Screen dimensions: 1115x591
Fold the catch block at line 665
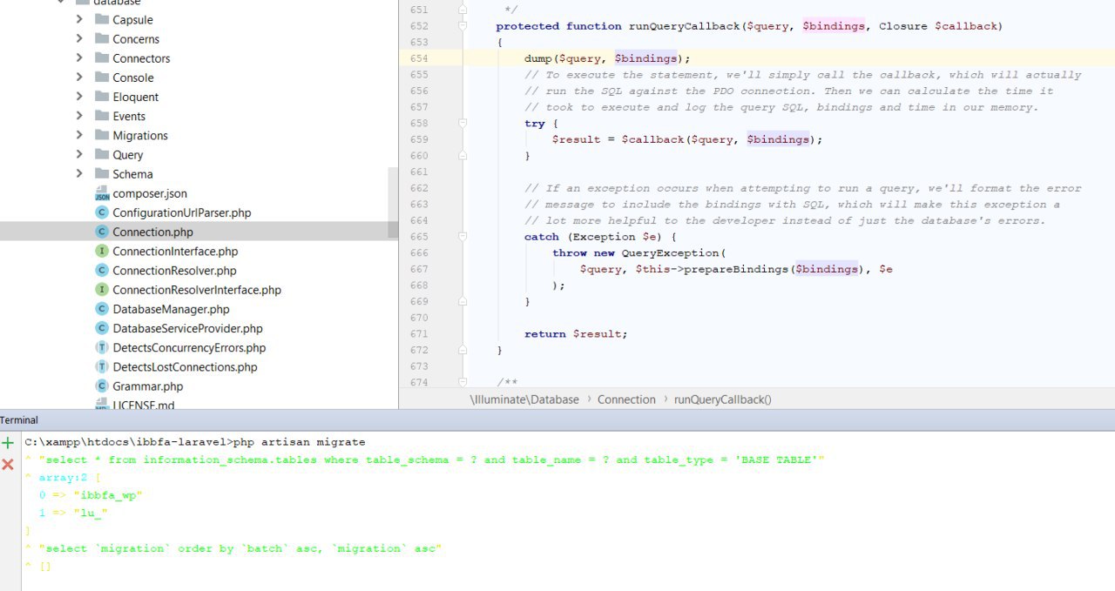click(x=463, y=237)
